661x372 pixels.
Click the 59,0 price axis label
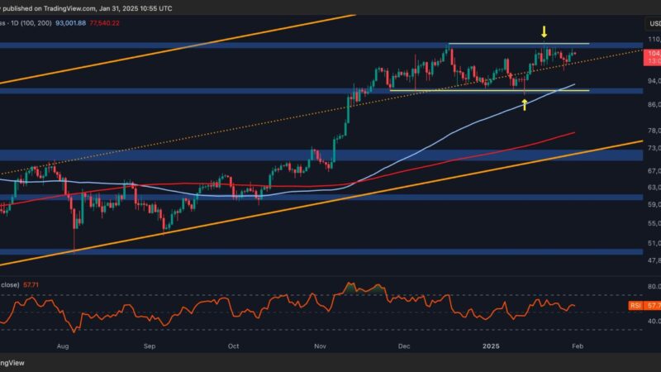pyautogui.click(x=654, y=204)
